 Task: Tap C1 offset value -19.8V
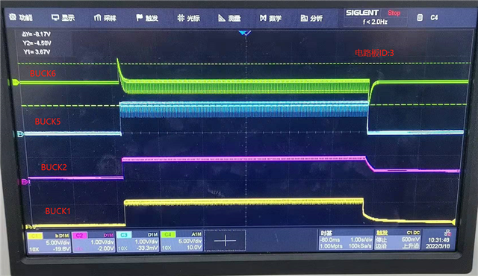tap(61, 249)
